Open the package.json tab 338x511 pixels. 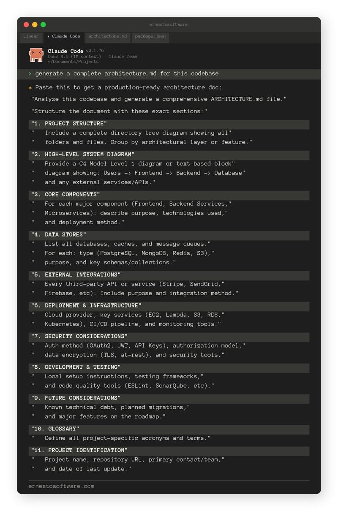[x=150, y=36]
